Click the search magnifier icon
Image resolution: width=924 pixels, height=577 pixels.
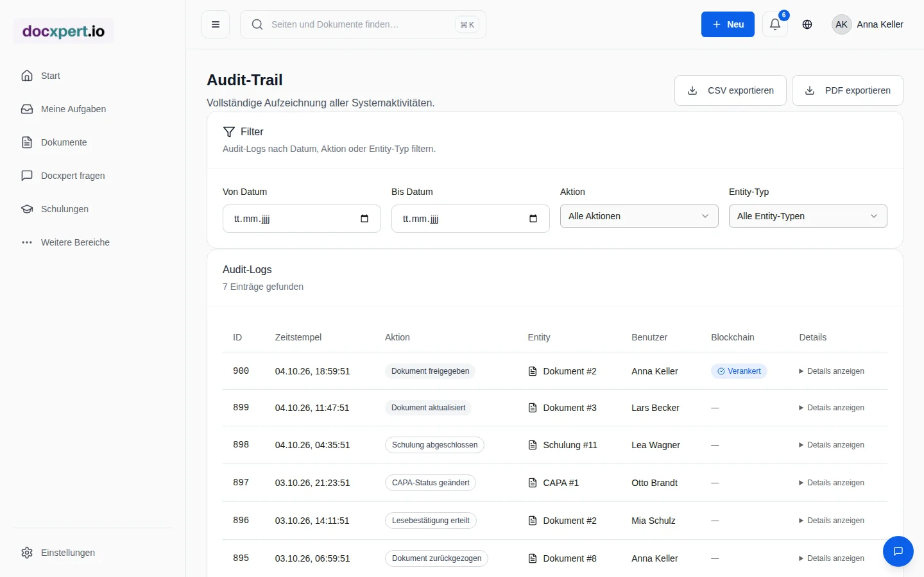tap(257, 24)
